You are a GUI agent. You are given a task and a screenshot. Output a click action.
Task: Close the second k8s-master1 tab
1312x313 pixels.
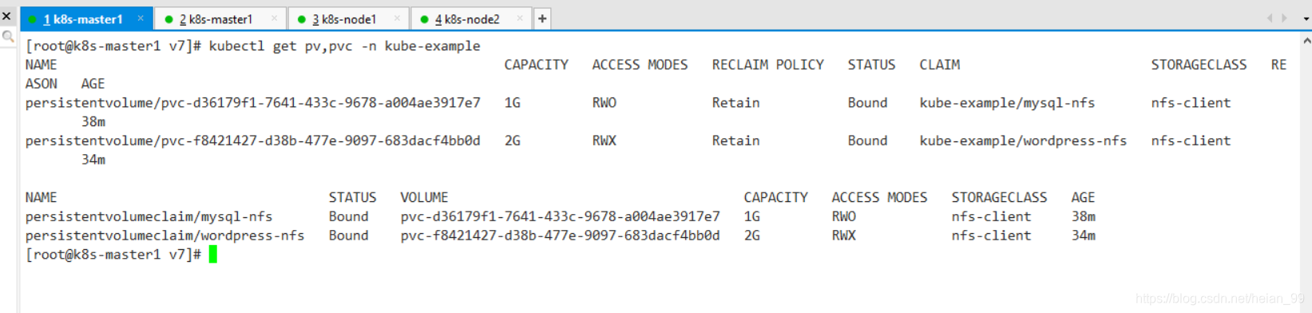pyautogui.click(x=275, y=18)
